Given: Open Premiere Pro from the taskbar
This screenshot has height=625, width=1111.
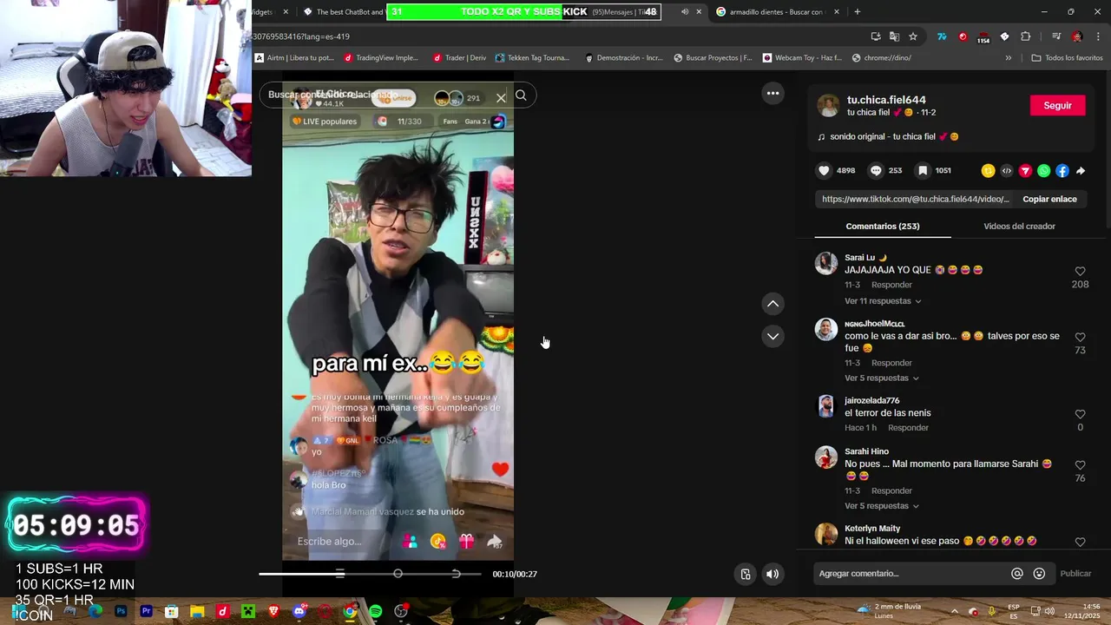Looking at the screenshot, I should (146, 612).
